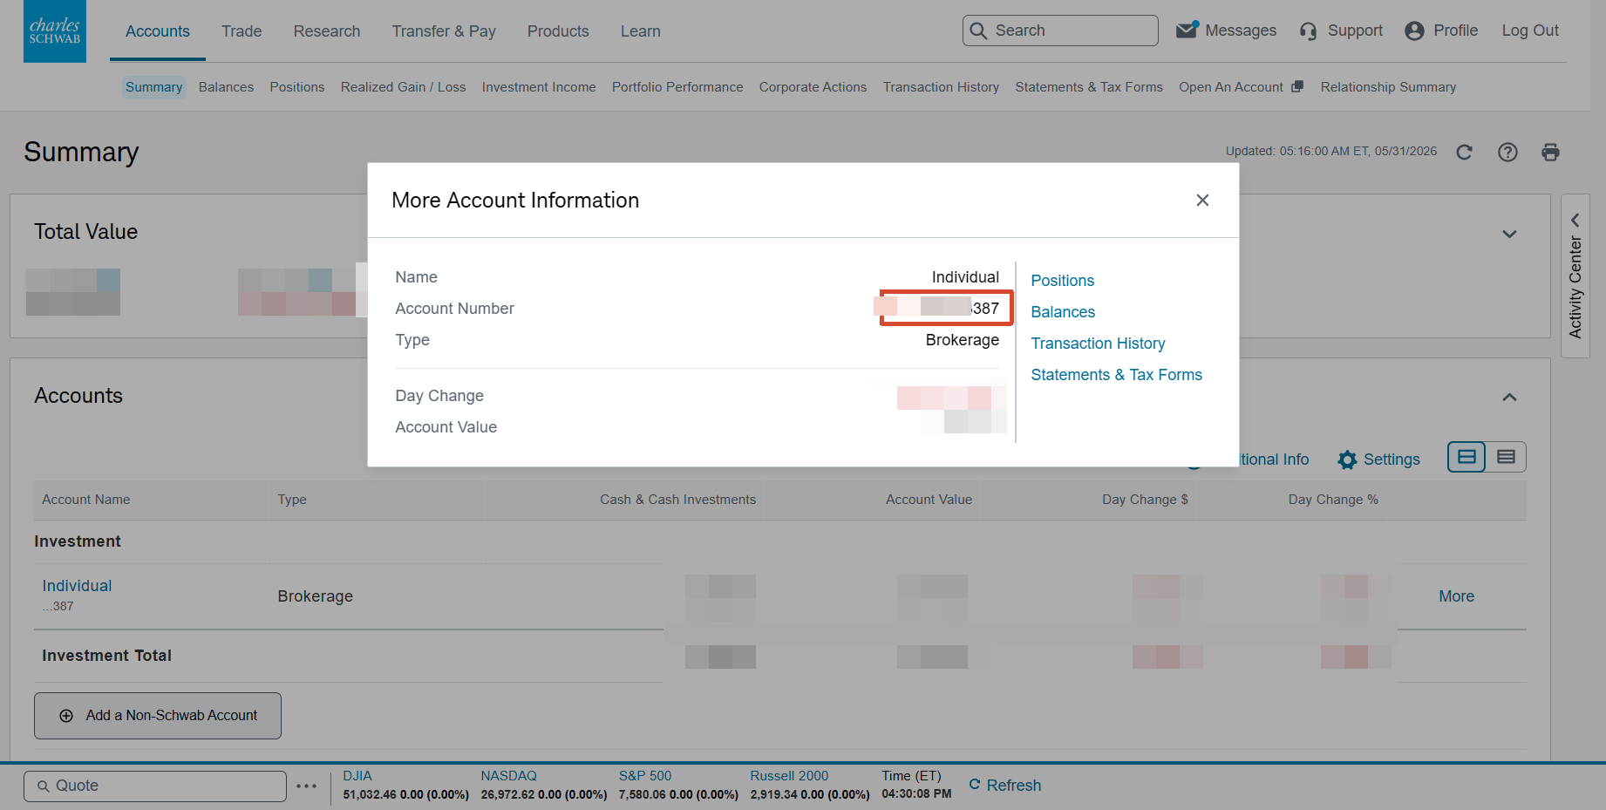The width and height of the screenshot is (1606, 810).
Task: Open the Individual account link
Action: pos(77,586)
